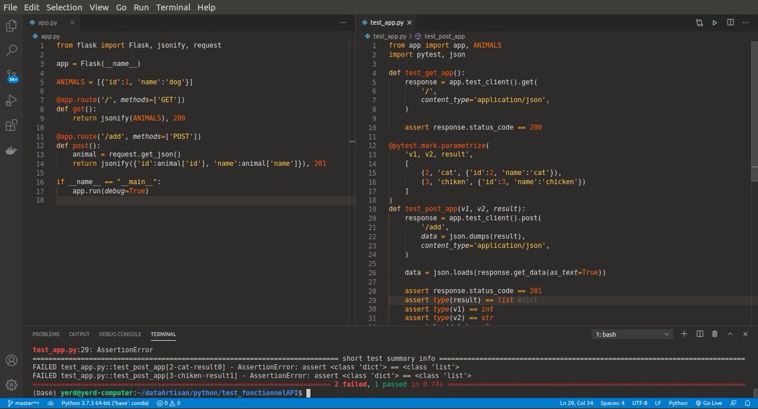
Task: Open the Help menu
Action: pyautogui.click(x=206, y=7)
